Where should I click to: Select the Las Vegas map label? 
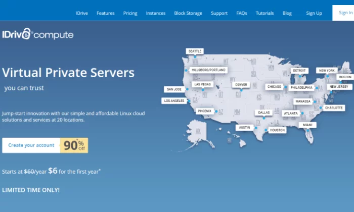(202, 84)
